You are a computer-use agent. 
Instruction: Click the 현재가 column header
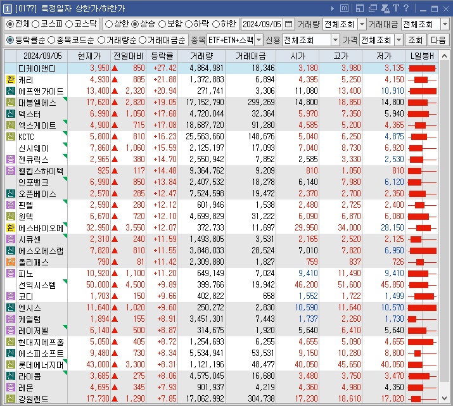[x=89, y=56]
